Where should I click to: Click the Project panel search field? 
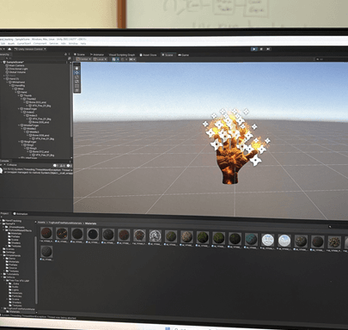338,227
